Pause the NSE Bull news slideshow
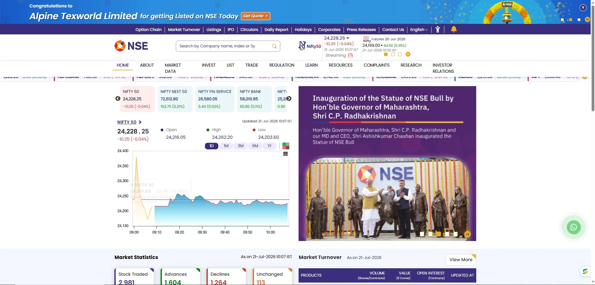 coord(468,234)
